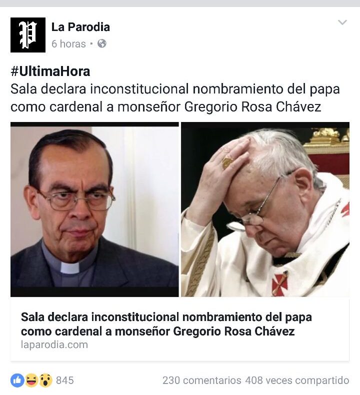
Task: Open the #UltimaHora hashtag
Action: pos(50,71)
